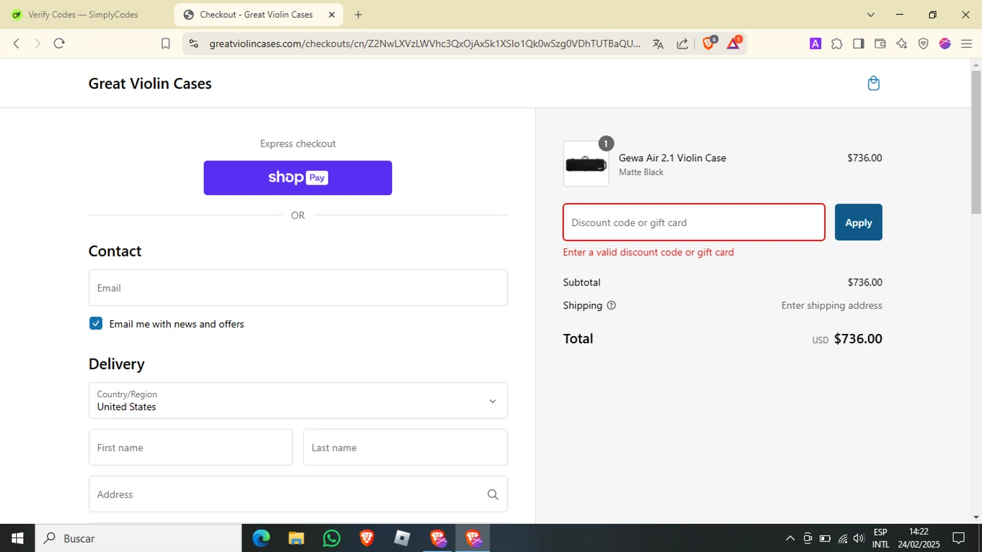Image resolution: width=982 pixels, height=552 pixels.
Task: Open the Leo AI sparkle icon
Action: [901, 43]
